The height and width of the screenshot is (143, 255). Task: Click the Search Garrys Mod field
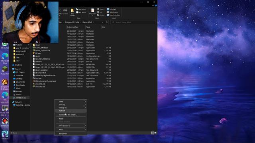coord(133,22)
